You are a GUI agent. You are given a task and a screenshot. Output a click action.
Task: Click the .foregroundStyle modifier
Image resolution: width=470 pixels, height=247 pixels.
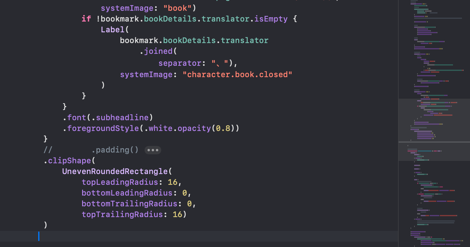tap(103, 128)
